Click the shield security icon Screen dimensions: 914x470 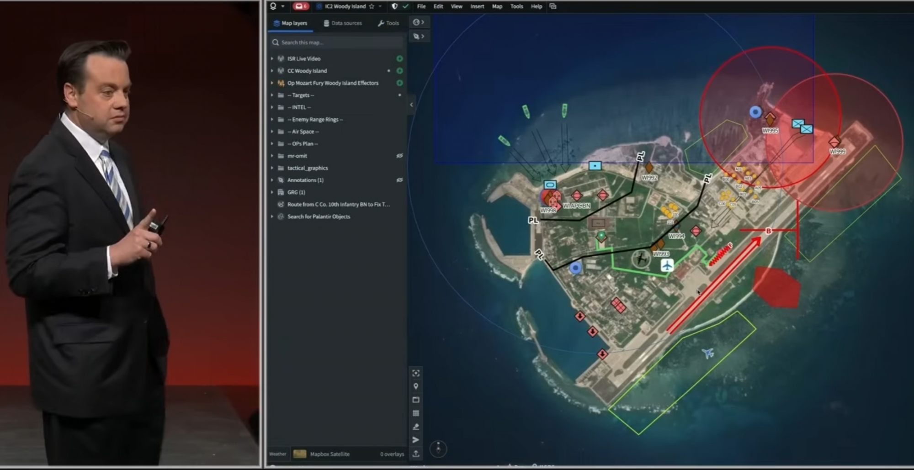point(395,6)
